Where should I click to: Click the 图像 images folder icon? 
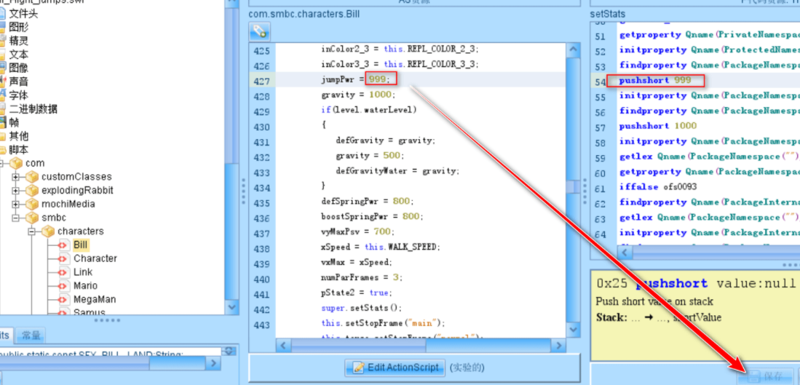2,68
